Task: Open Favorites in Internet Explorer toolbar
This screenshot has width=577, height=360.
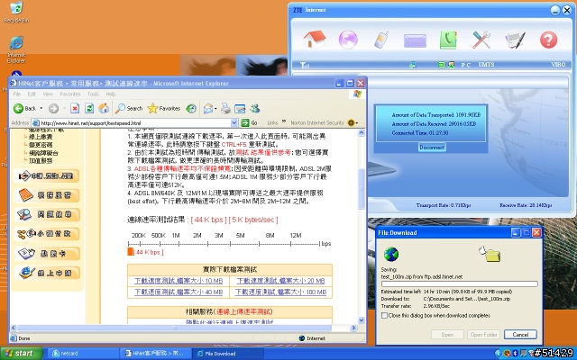Action: tap(164, 108)
